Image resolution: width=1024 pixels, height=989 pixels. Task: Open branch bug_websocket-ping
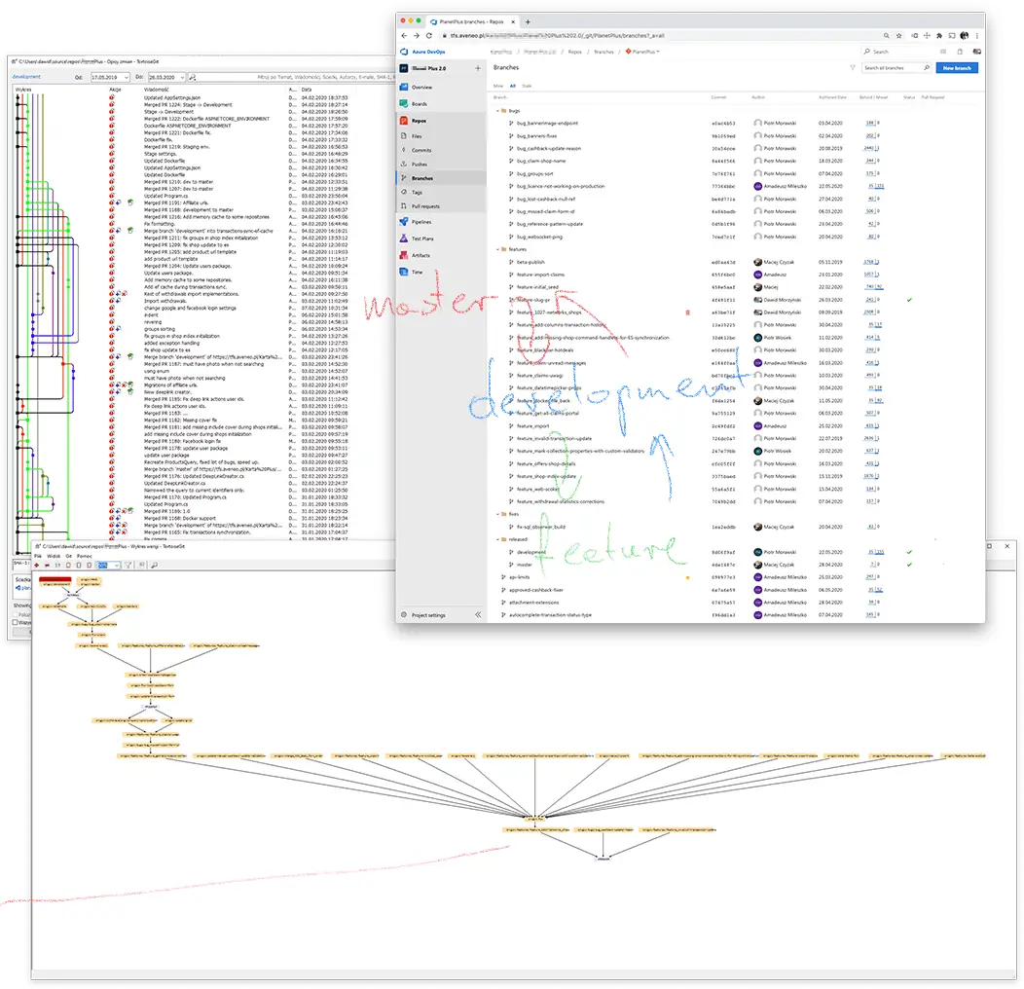click(x=539, y=237)
